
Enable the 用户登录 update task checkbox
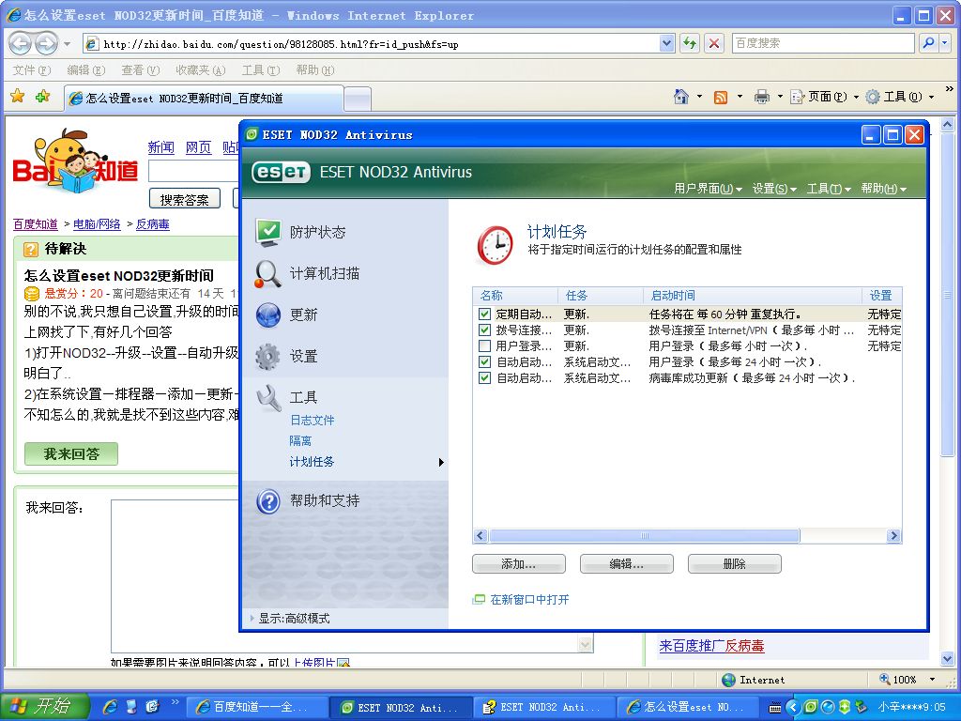[x=484, y=346]
